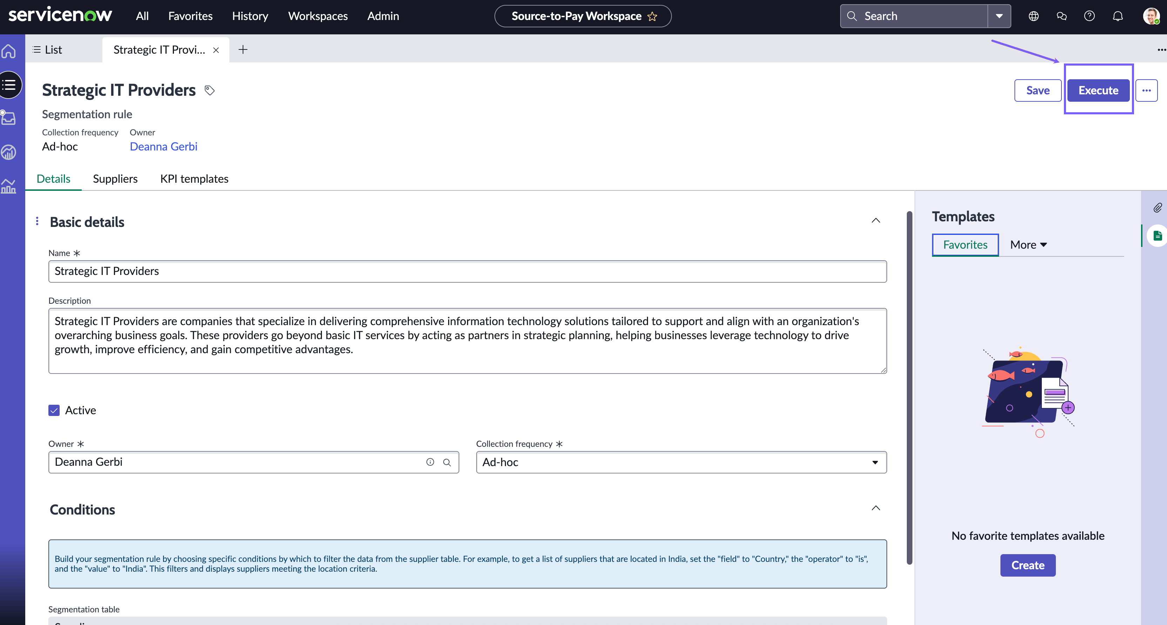Click the Owner field info icon
The image size is (1167, 625).
430,462
